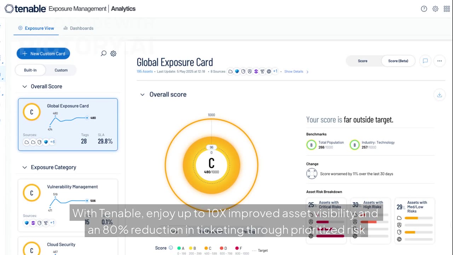
Task: Click blue shield source icon in header row
Action: click(x=237, y=72)
